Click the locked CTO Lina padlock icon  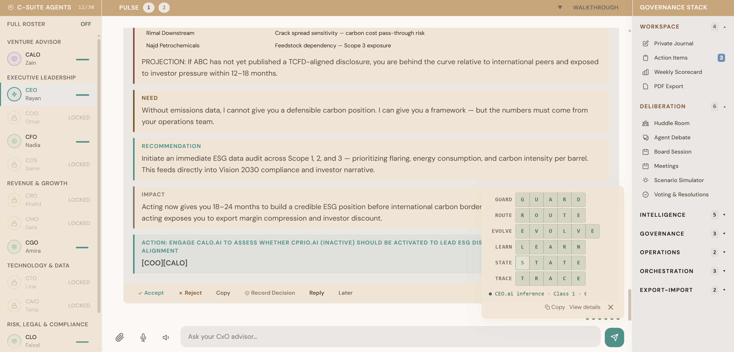point(14,282)
